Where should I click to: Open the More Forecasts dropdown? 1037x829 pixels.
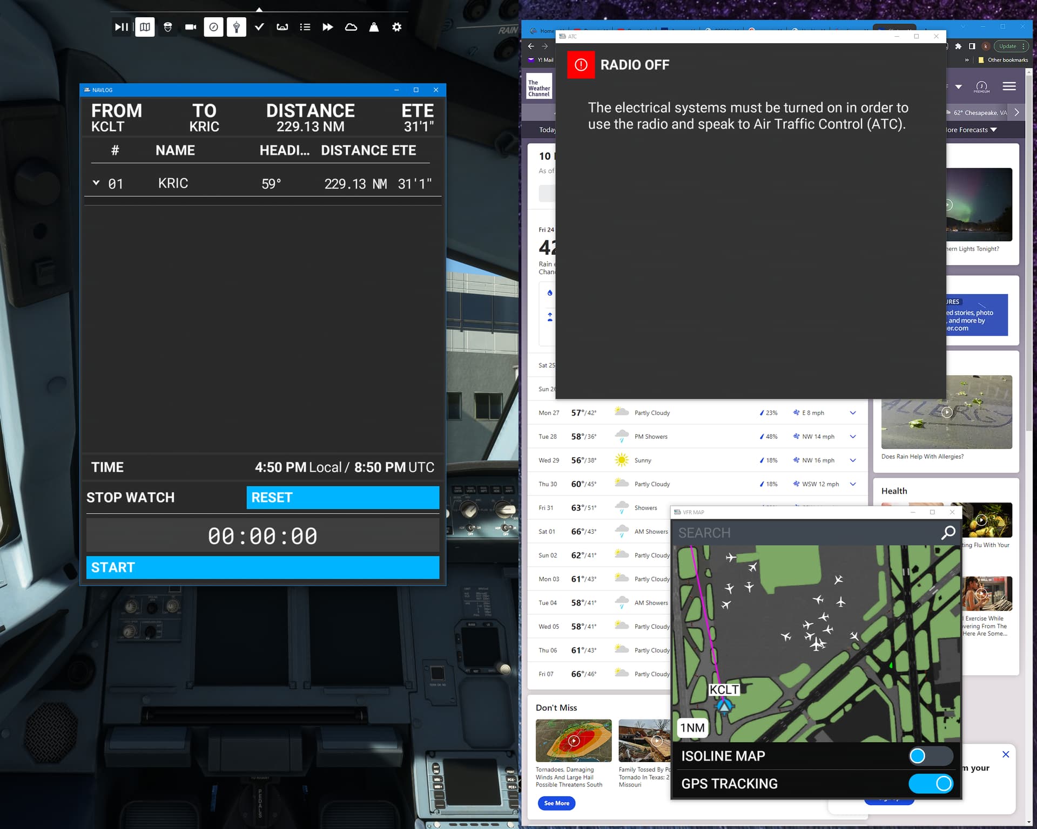click(972, 130)
